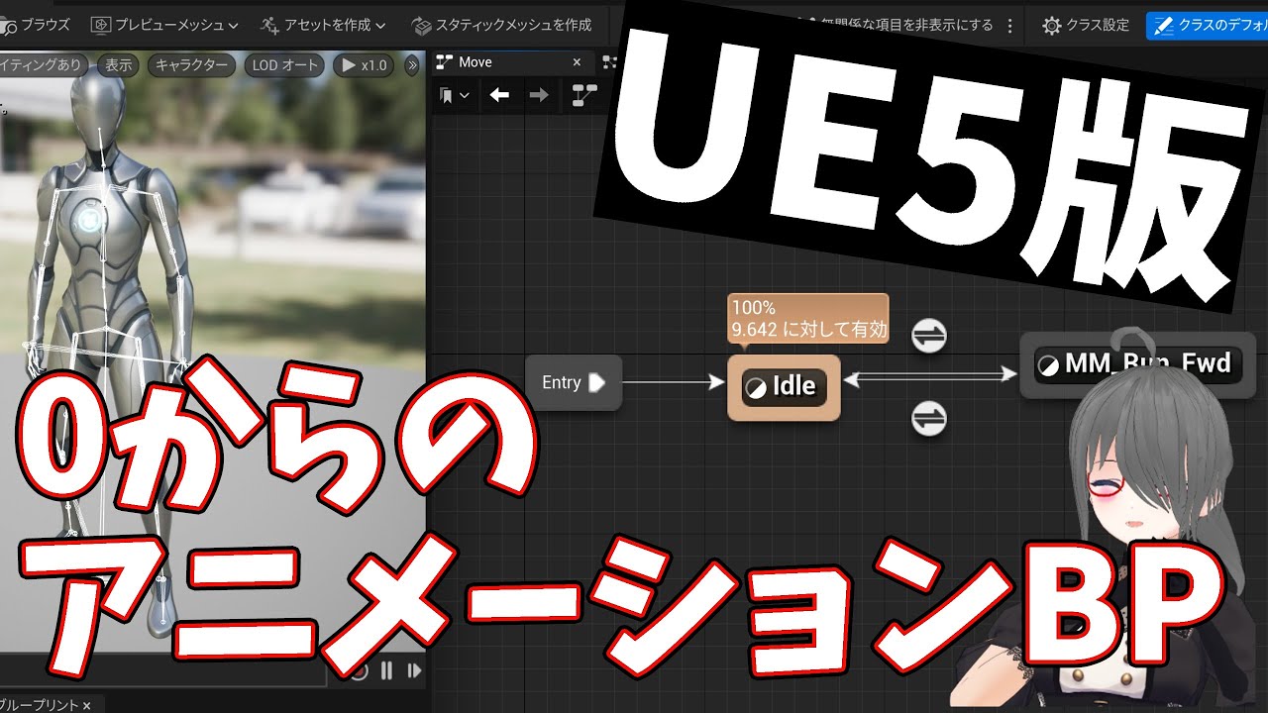Click the graph hierarchy breadcrumb icon

click(x=584, y=95)
